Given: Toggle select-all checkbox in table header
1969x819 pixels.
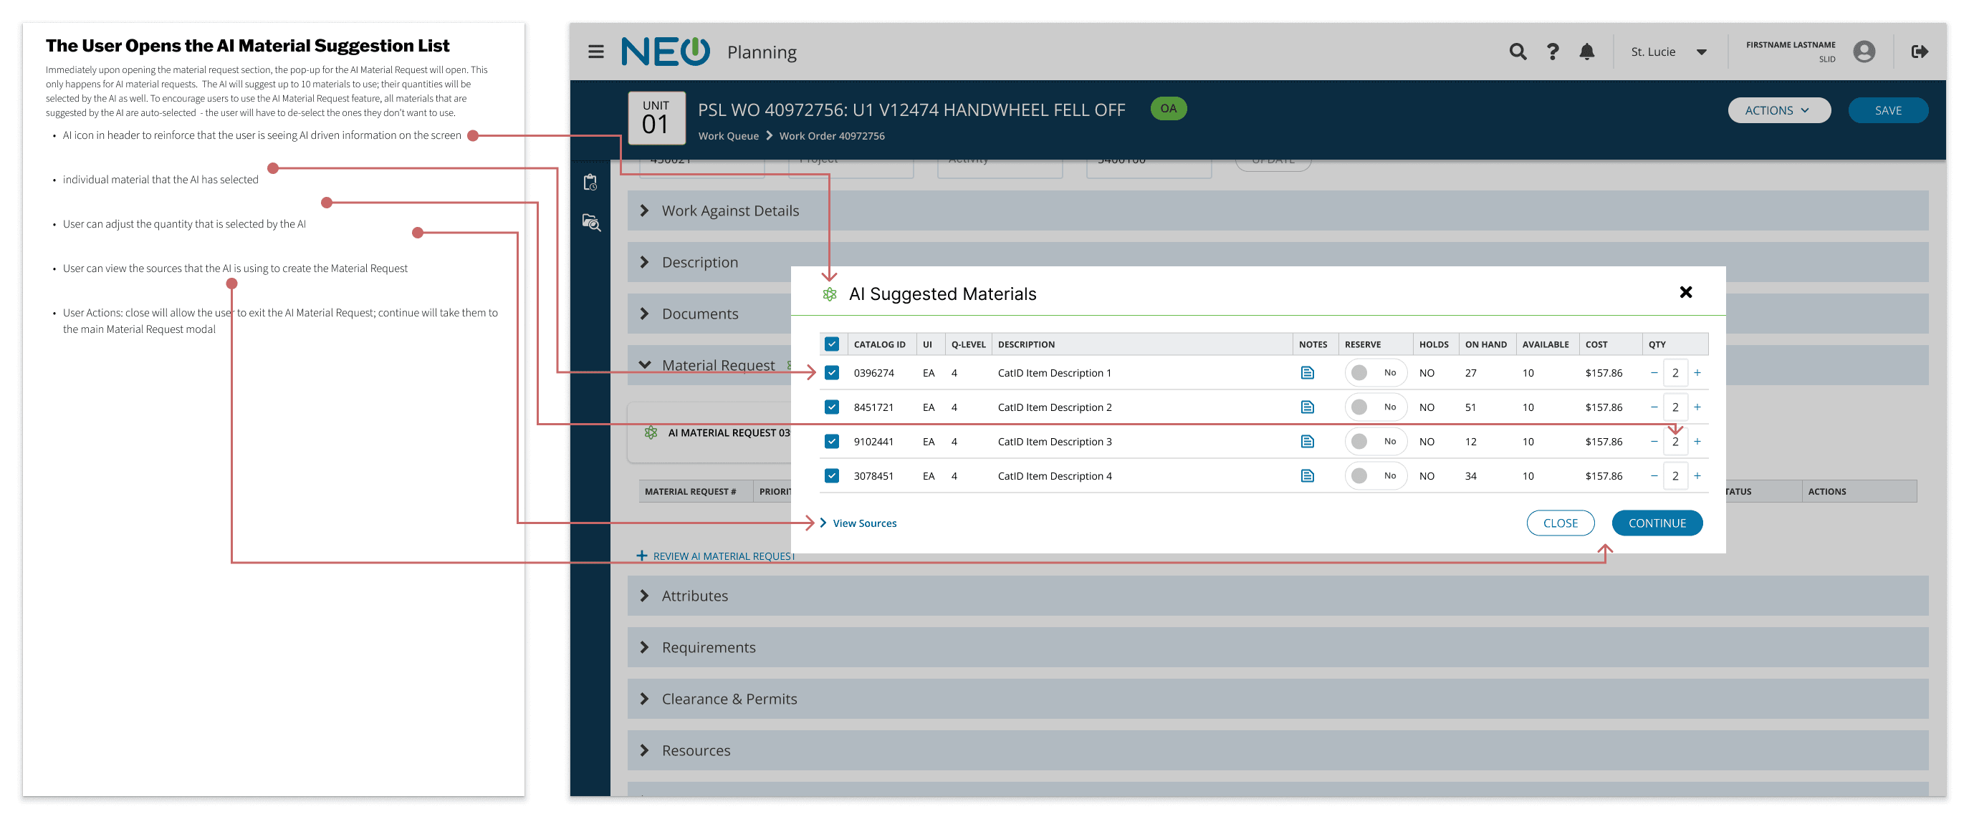Looking at the screenshot, I should click(x=832, y=344).
